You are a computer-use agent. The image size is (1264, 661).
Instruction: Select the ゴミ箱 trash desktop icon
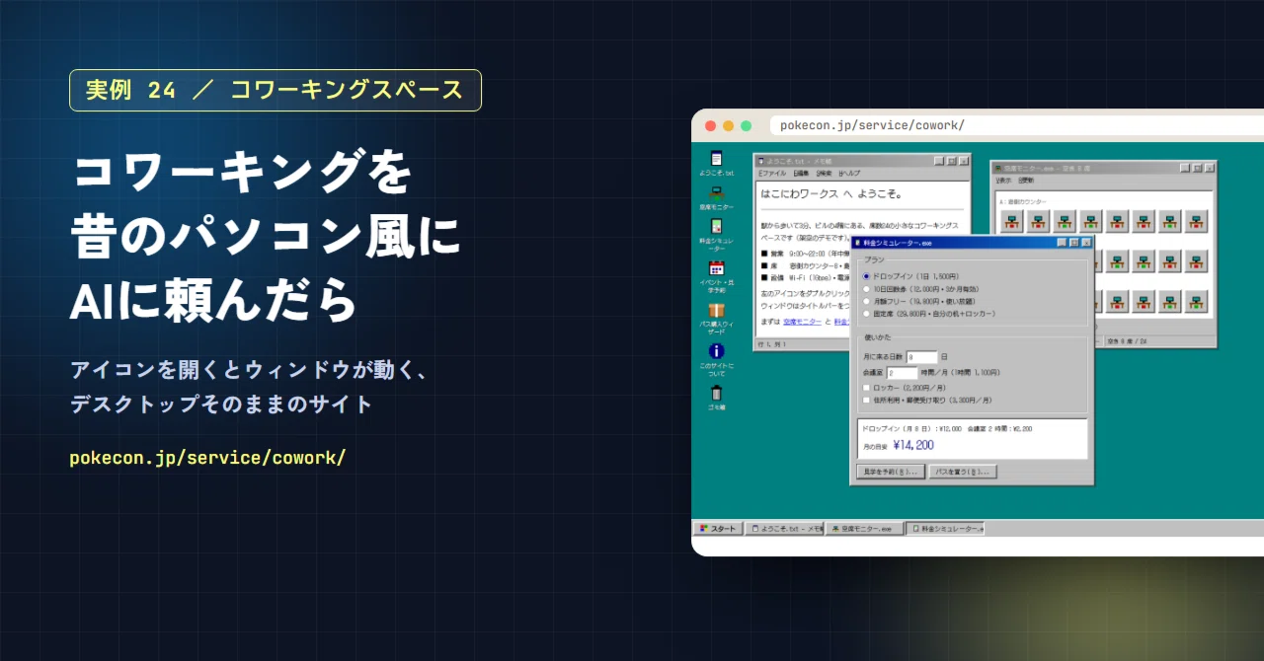click(x=716, y=398)
